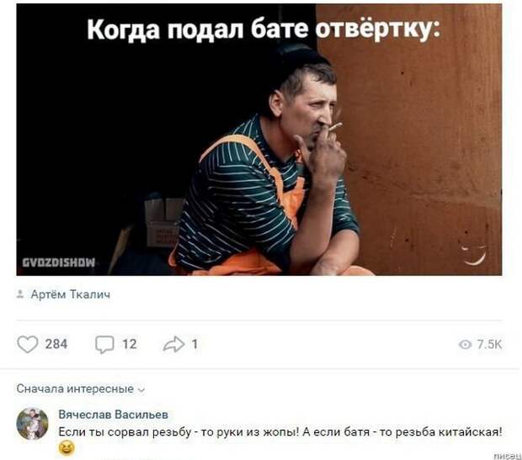Image resolution: width=522 pixels, height=460 pixels.
Task: Click the image caption Когда подал бате отвёртку
Action: point(264,30)
